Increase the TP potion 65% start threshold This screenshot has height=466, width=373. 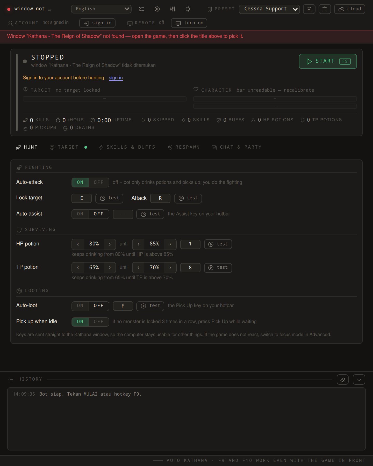(x=110, y=268)
